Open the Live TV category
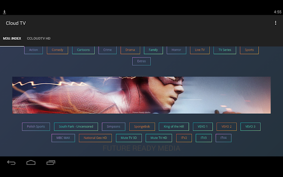 tap(200, 50)
